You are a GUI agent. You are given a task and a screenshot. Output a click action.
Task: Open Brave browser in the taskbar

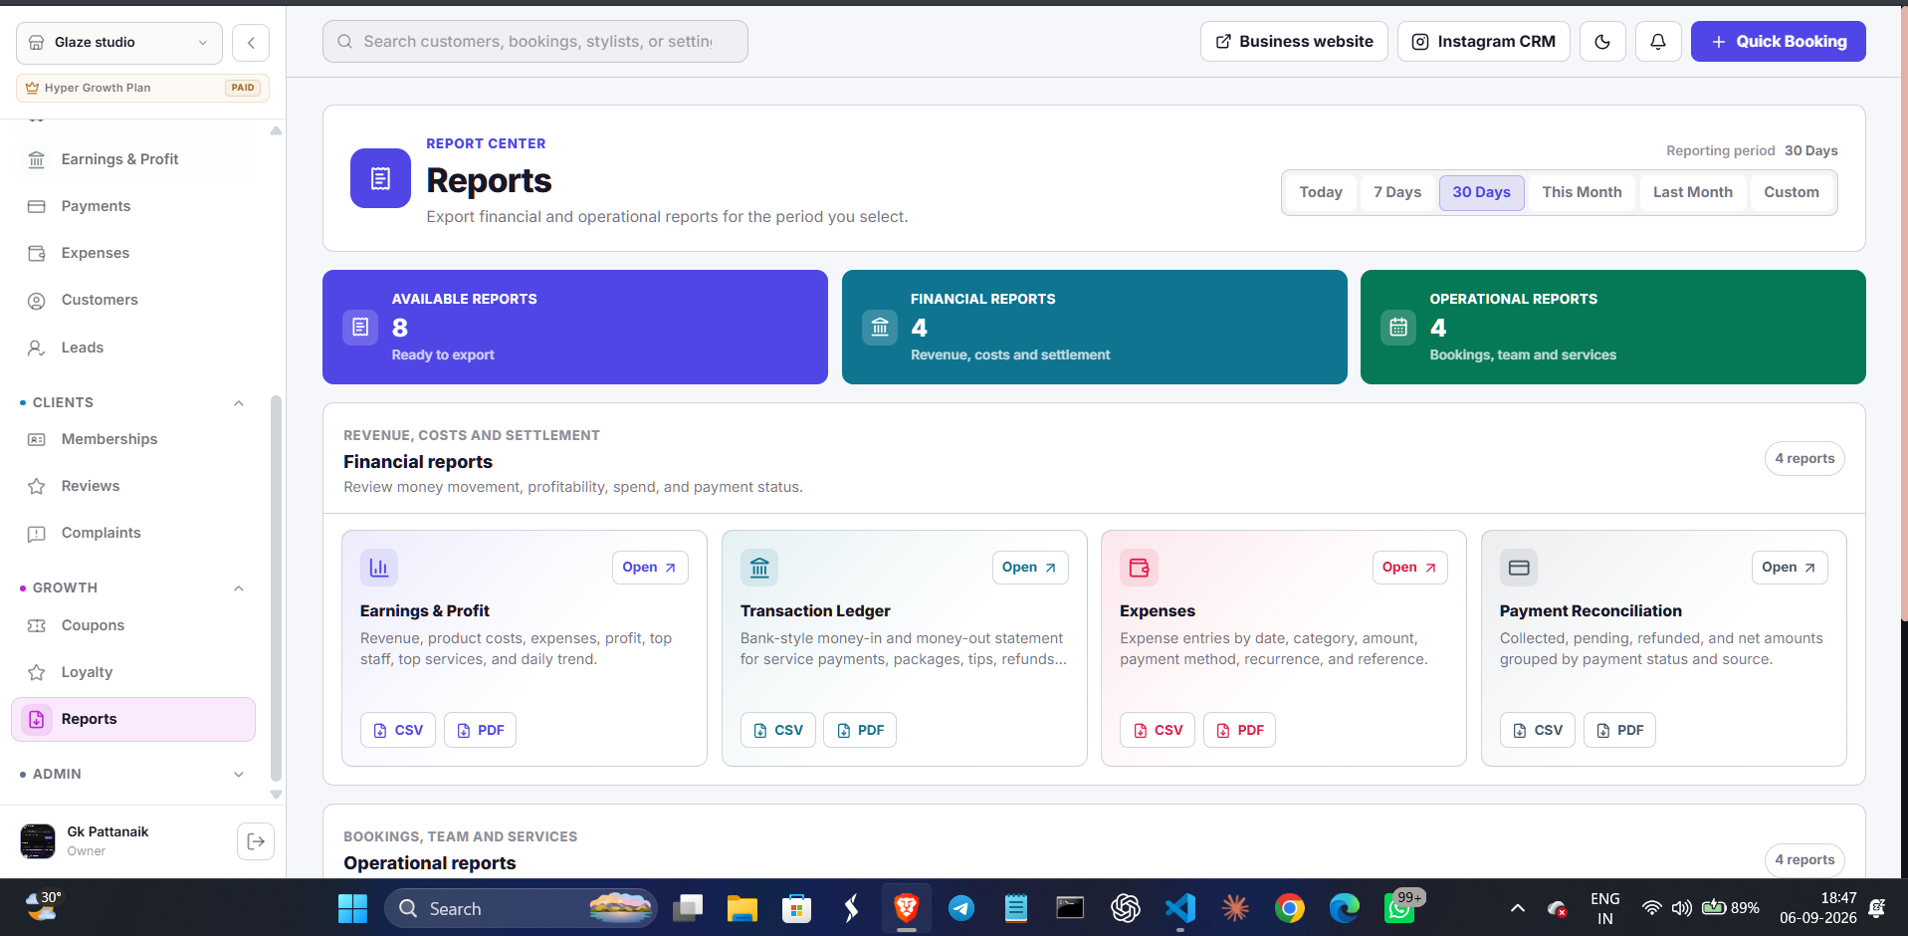point(906,908)
